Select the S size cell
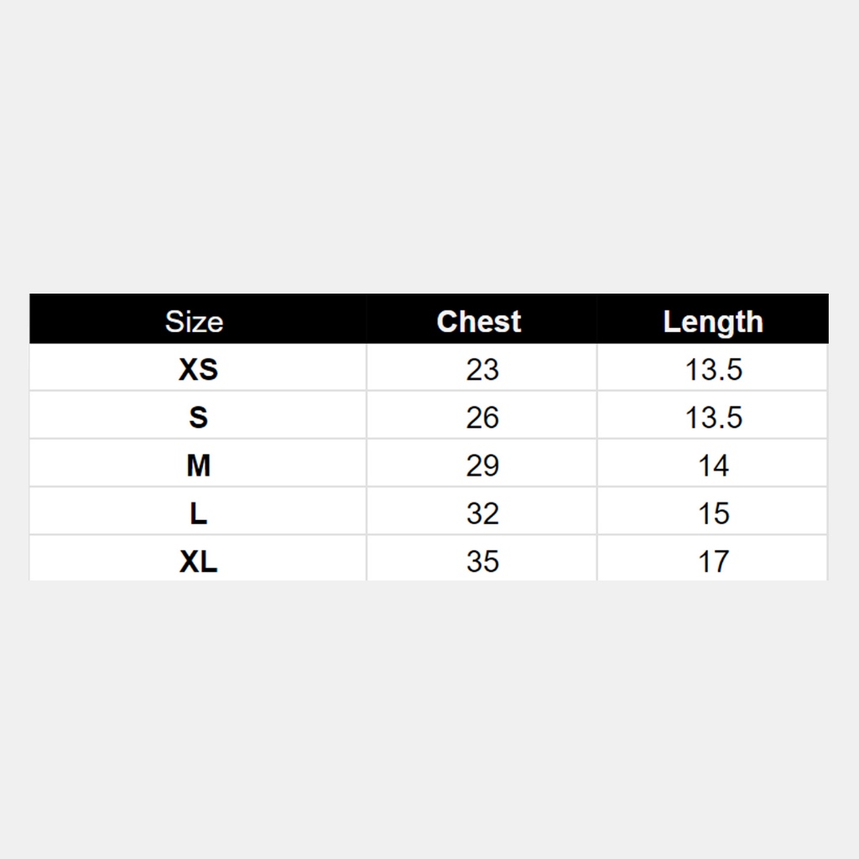859x859 pixels. 198,416
